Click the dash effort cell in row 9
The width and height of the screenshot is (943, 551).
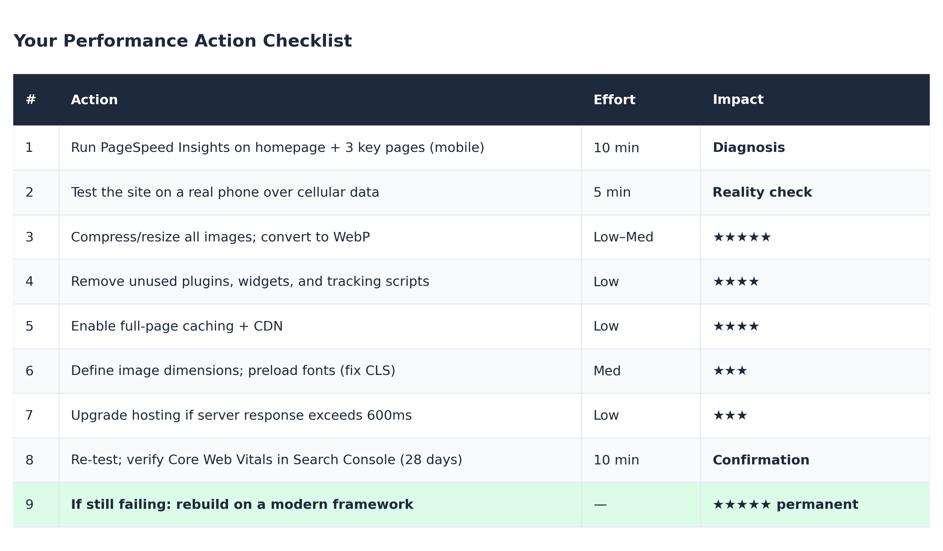600,505
